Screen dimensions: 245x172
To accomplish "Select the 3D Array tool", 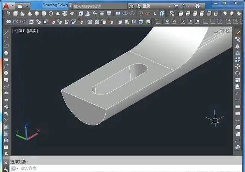I will (162, 14).
